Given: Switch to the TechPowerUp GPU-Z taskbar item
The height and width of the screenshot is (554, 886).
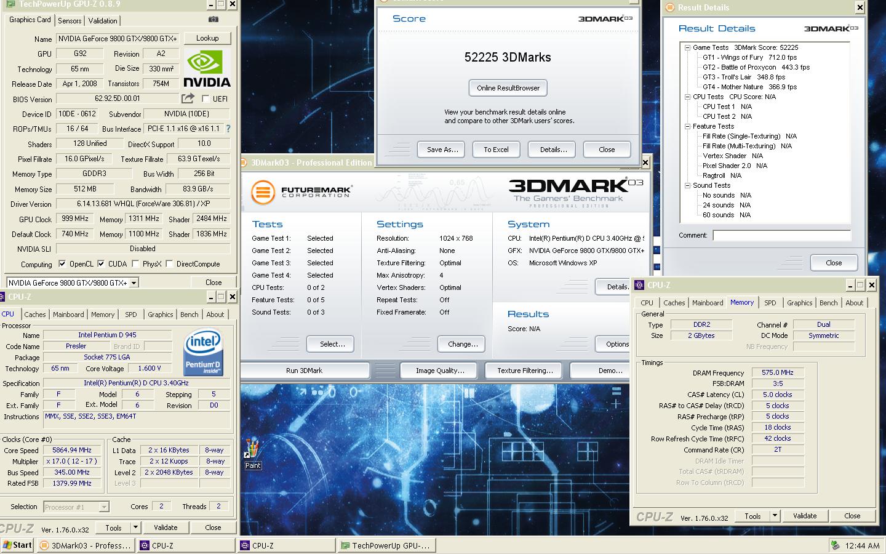Looking at the screenshot, I should 387,545.
